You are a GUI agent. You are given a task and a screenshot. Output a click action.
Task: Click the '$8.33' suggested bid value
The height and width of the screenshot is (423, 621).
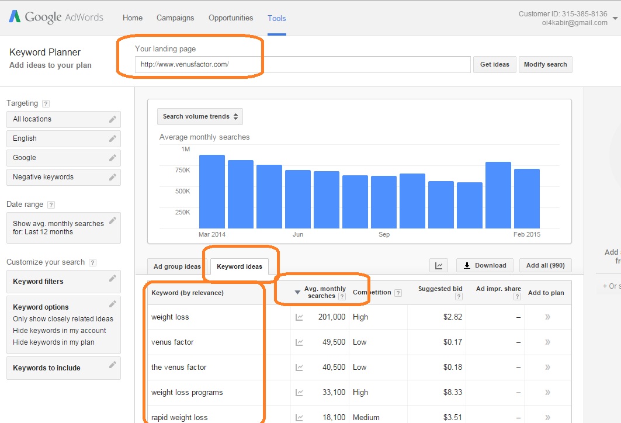point(453,392)
